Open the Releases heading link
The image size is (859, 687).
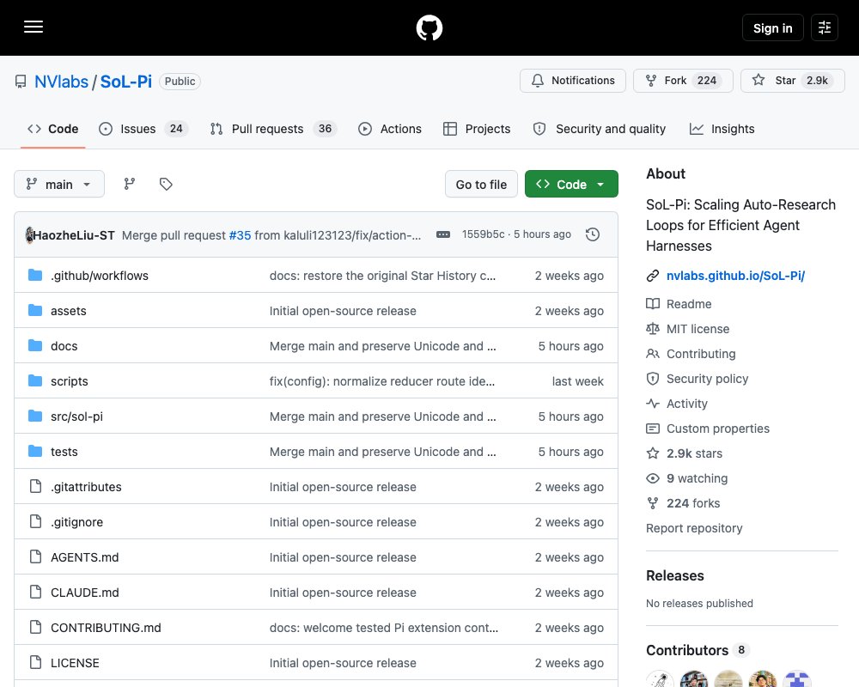coord(675,575)
